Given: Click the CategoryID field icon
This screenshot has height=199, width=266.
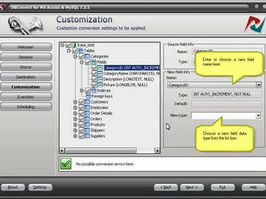Looking at the screenshot, I should (x=100, y=68).
